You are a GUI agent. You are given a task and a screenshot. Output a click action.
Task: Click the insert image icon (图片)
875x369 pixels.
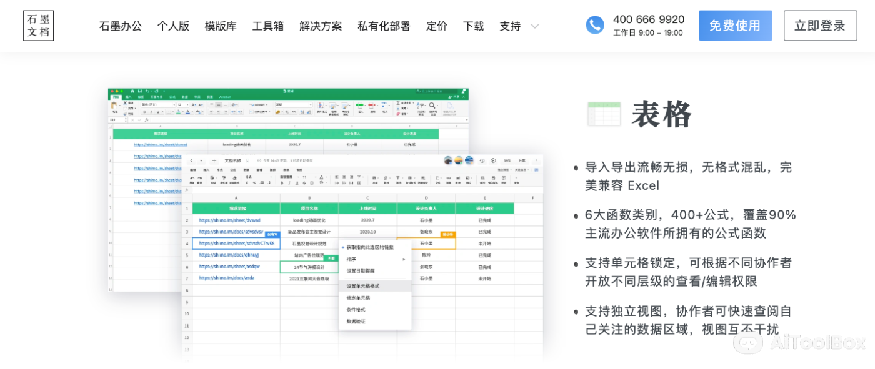click(467, 179)
